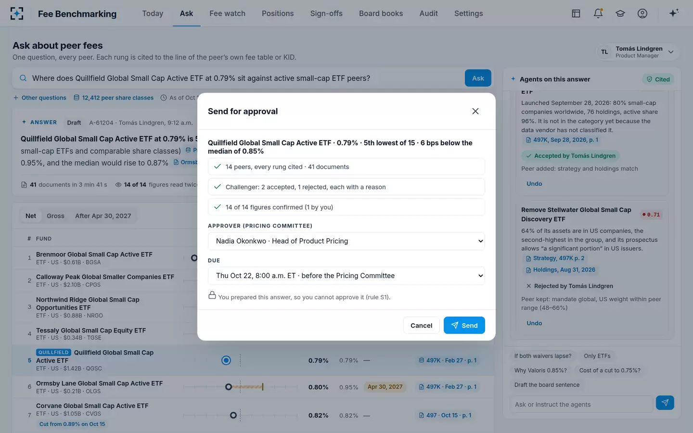Undo the accepted peer addition
The image size is (693, 433).
[534, 184]
